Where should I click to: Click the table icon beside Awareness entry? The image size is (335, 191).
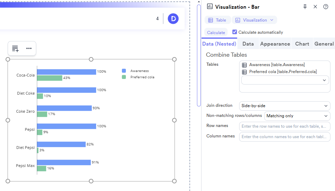[x=244, y=65]
